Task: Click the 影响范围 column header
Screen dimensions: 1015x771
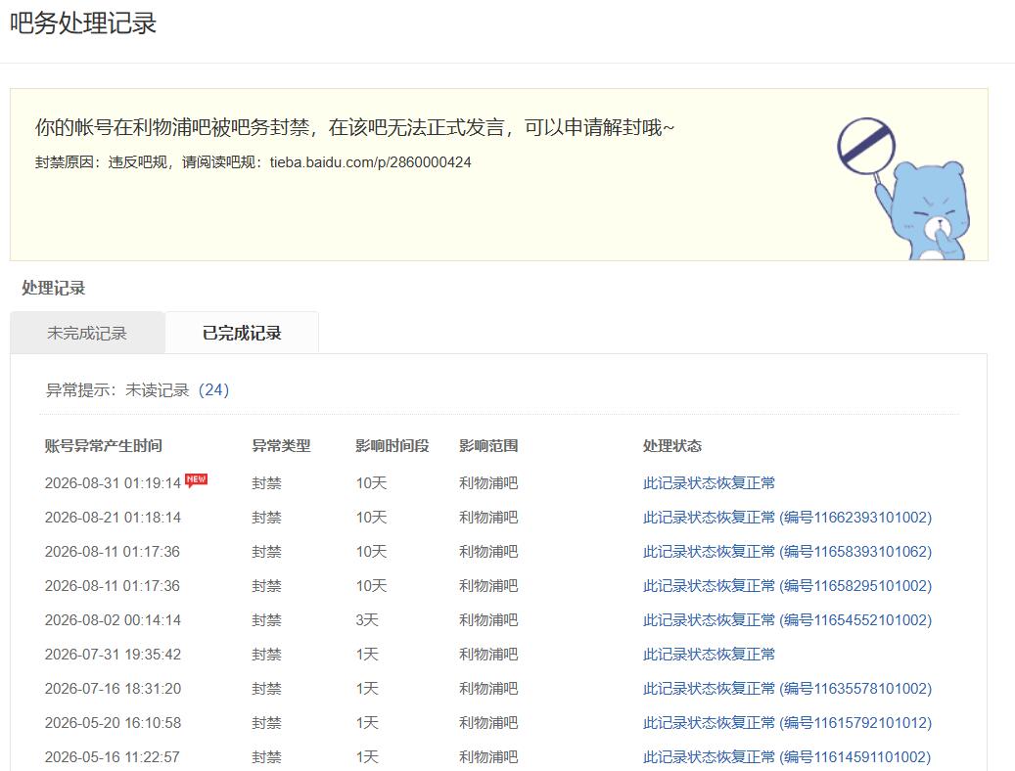Action: pyautogui.click(x=488, y=446)
